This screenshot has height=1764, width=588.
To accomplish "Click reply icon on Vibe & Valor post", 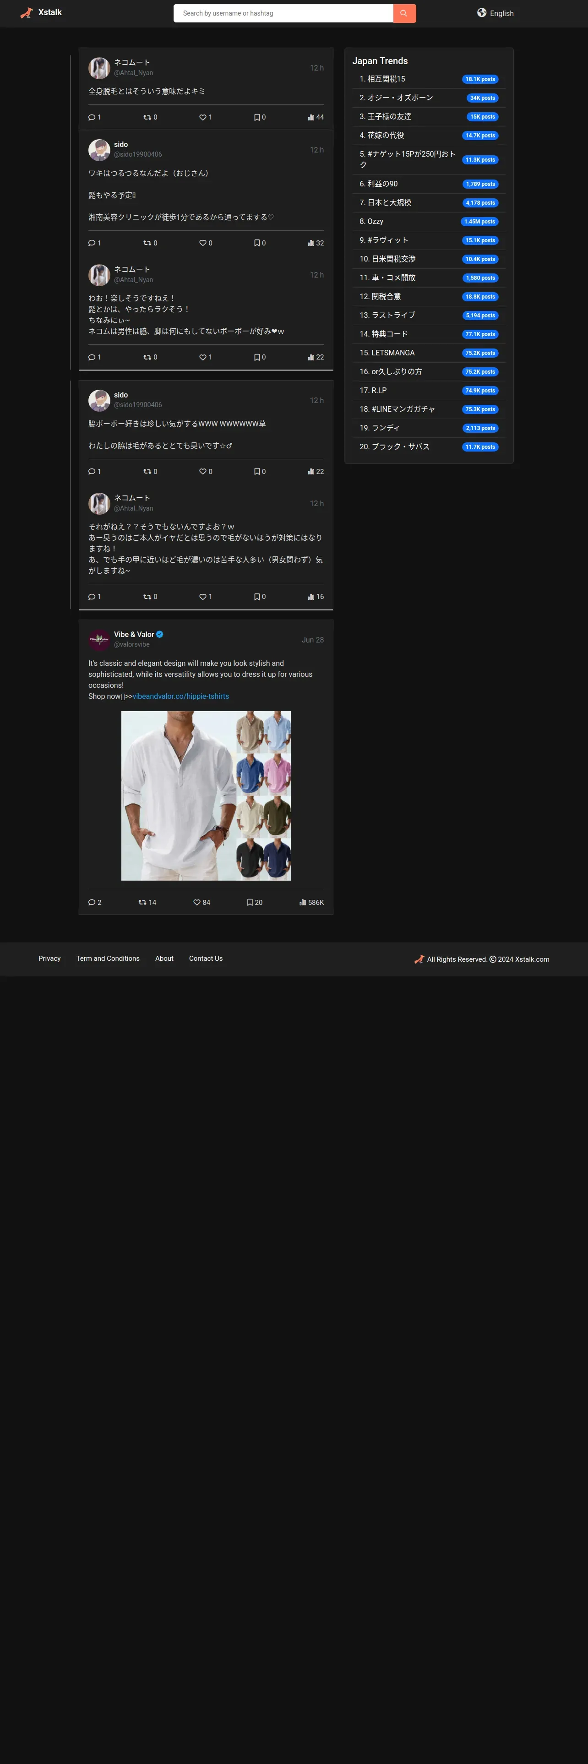I will pos(92,903).
